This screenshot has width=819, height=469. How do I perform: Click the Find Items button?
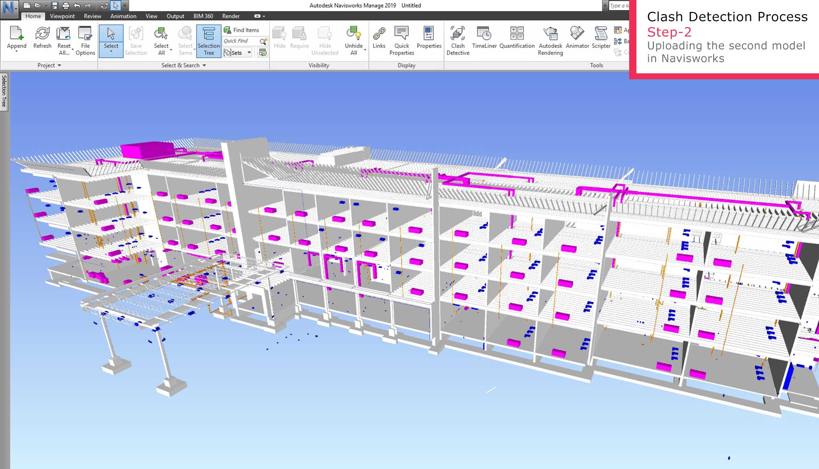pyautogui.click(x=241, y=30)
